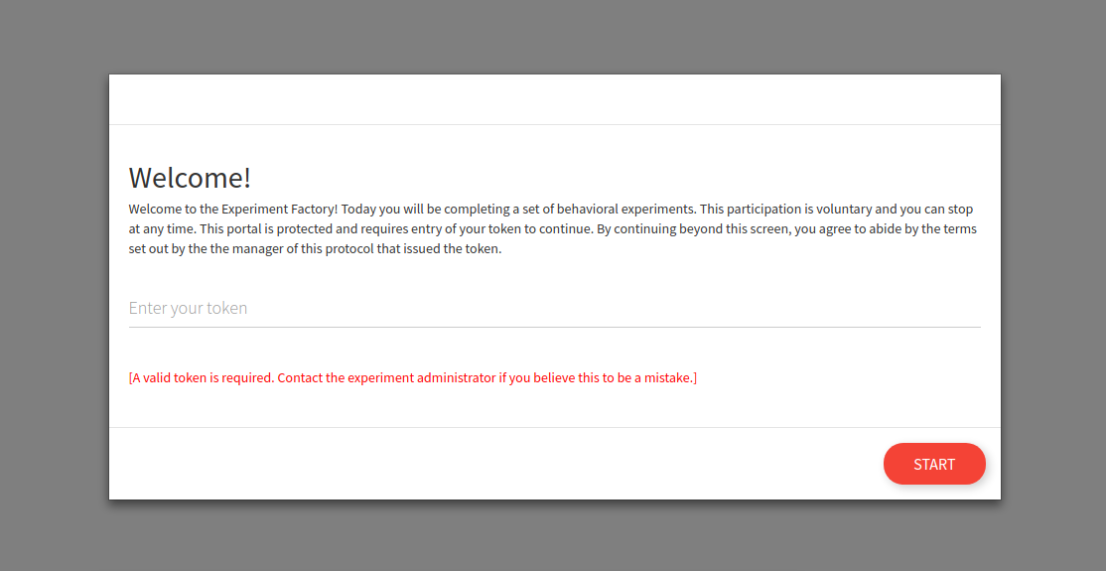The width and height of the screenshot is (1106, 571).
Task: Click the red invalid token error message
Action: pos(413,377)
